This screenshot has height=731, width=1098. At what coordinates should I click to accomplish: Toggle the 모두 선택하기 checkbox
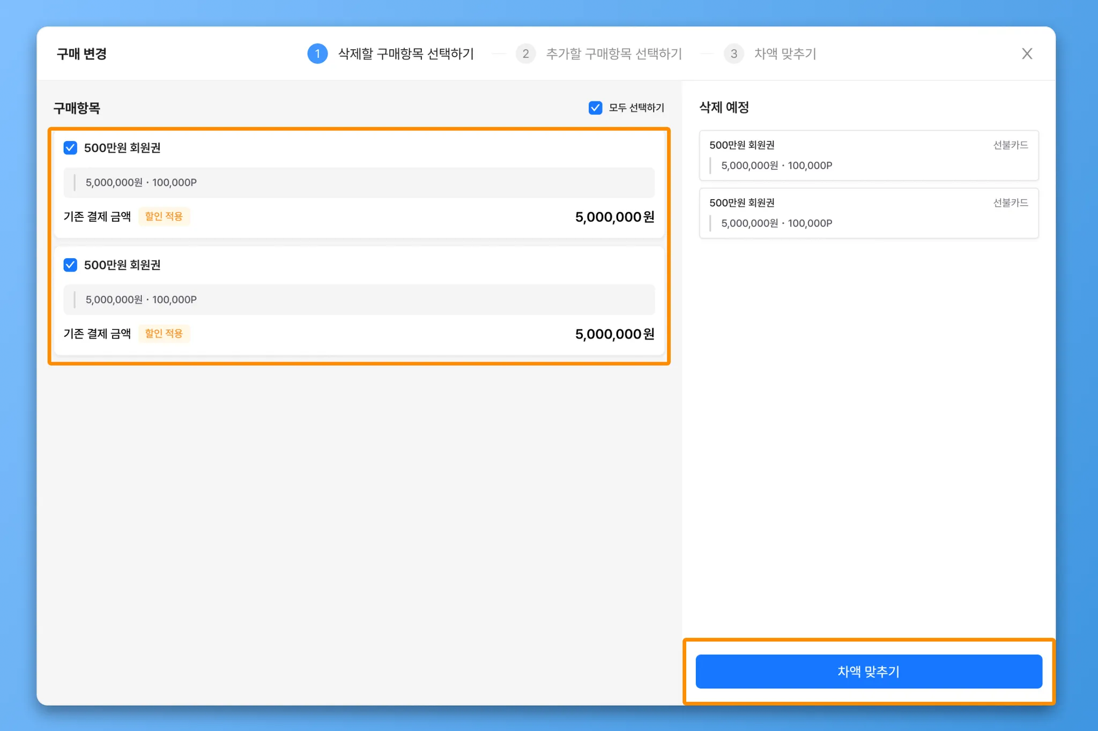pyautogui.click(x=595, y=108)
